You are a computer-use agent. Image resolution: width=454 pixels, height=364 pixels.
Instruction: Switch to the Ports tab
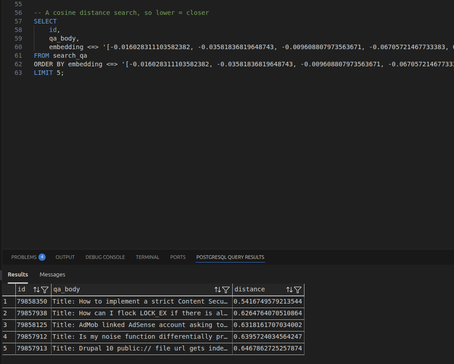178,257
